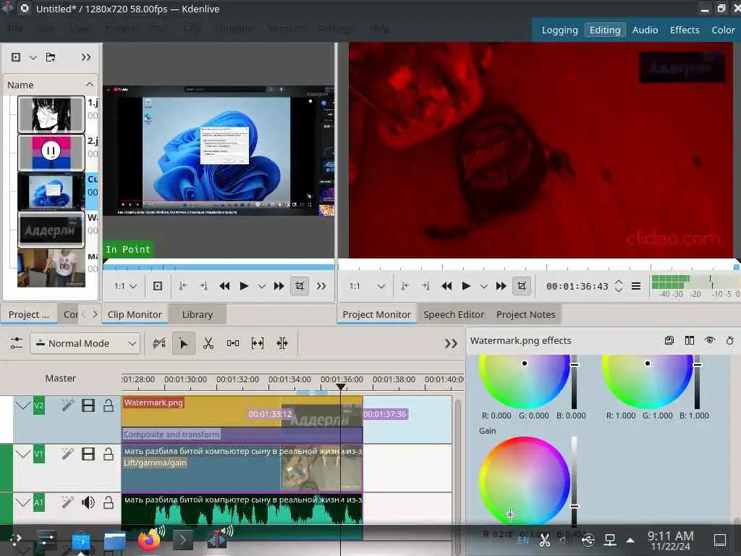The width and height of the screenshot is (741, 556).
Task: Open project monitor hamburger menu
Action: click(636, 286)
